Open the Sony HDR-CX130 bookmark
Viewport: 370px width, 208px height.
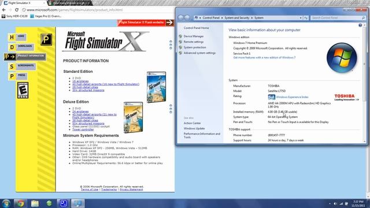(x=14, y=16)
